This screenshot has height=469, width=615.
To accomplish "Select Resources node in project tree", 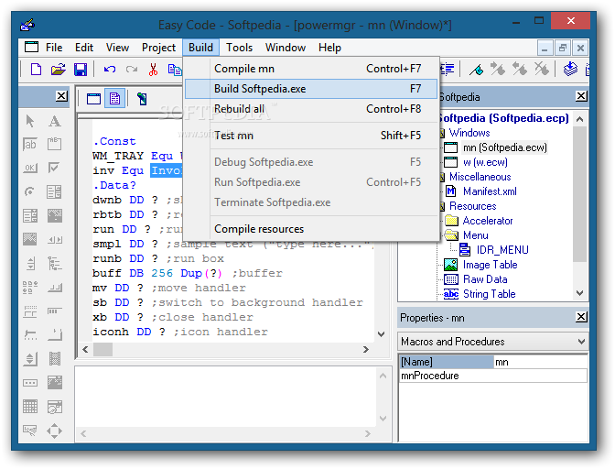I will point(472,206).
